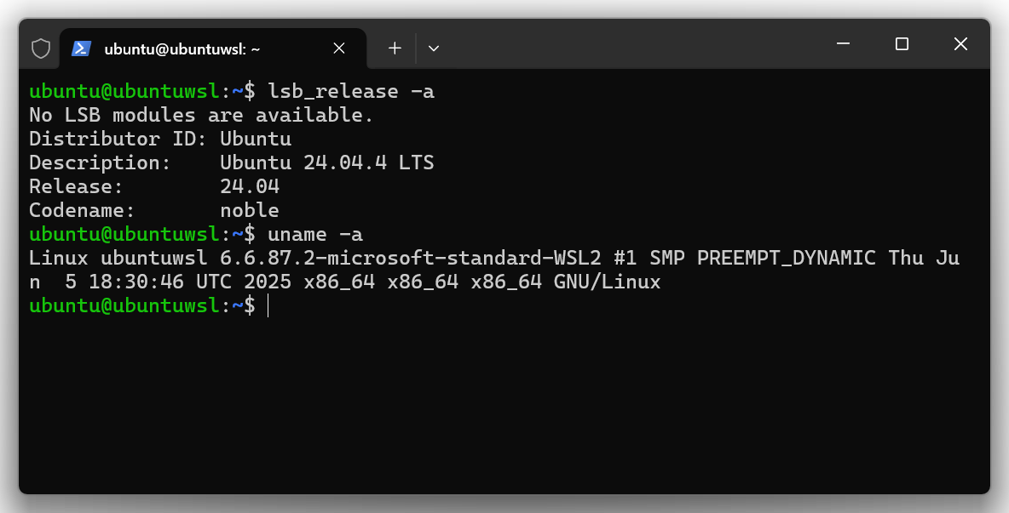
Task: Click the "noble" codename value
Action: coord(250,210)
